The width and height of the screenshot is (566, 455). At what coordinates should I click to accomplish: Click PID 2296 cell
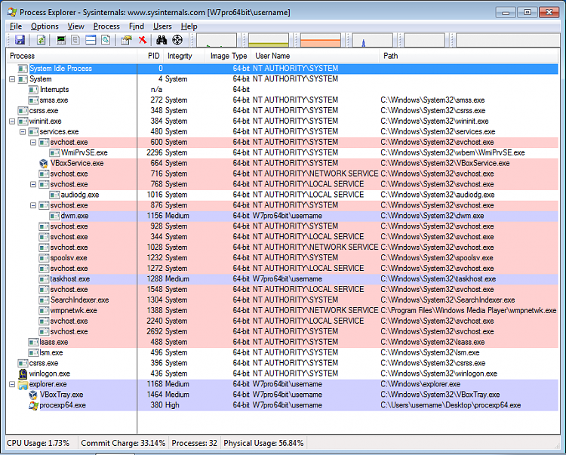pyautogui.click(x=155, y=152)
